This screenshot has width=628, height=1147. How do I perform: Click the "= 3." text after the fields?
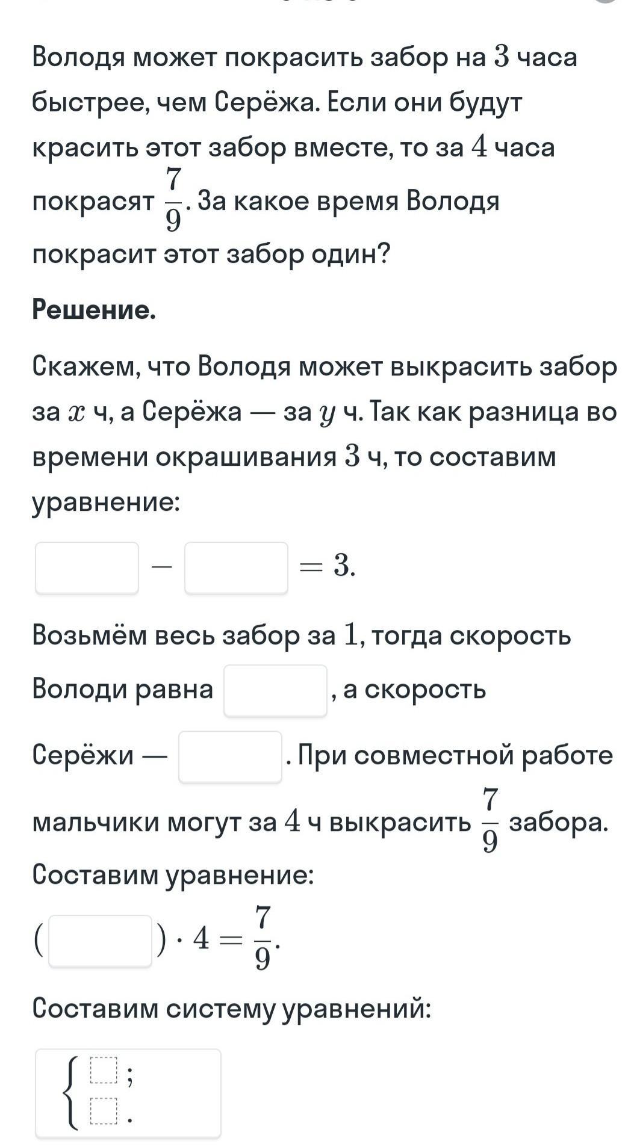(x=328, y=566)
